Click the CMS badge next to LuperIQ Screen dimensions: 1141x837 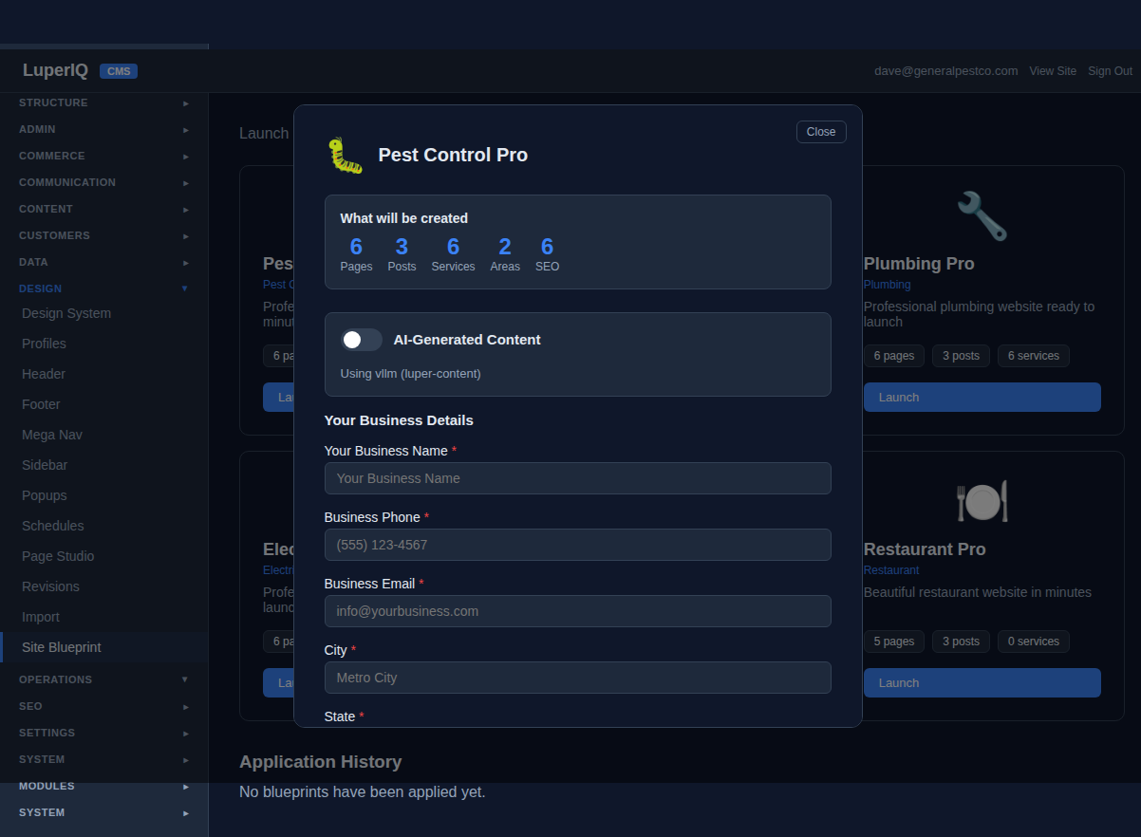[x=119, y=70]
